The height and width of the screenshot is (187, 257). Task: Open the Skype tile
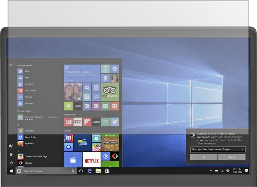87,97
